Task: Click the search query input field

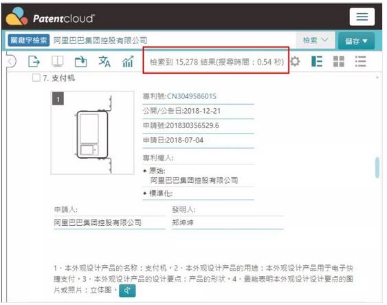Action: coord(173,41)
